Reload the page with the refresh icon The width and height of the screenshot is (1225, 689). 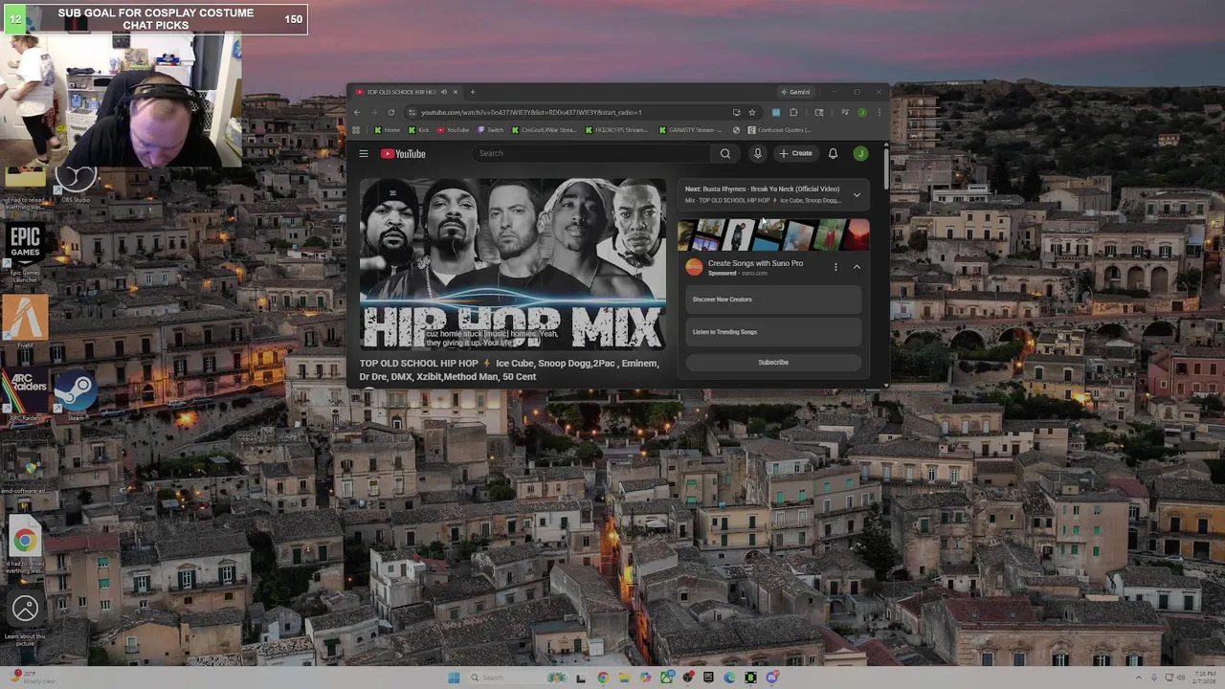click(x=390, y=112)
